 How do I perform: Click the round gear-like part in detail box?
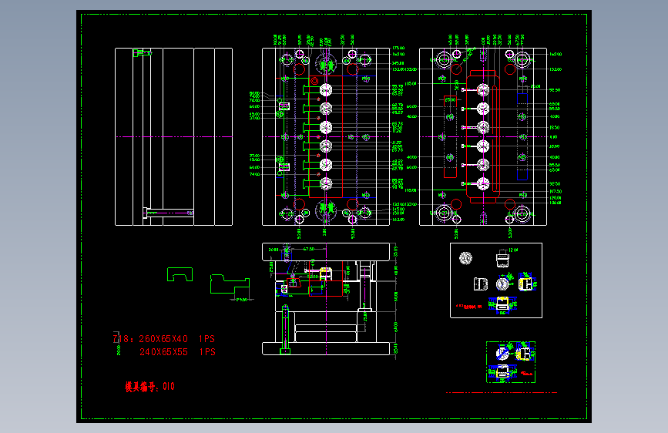pyautogui.click(x=465, y=258)
